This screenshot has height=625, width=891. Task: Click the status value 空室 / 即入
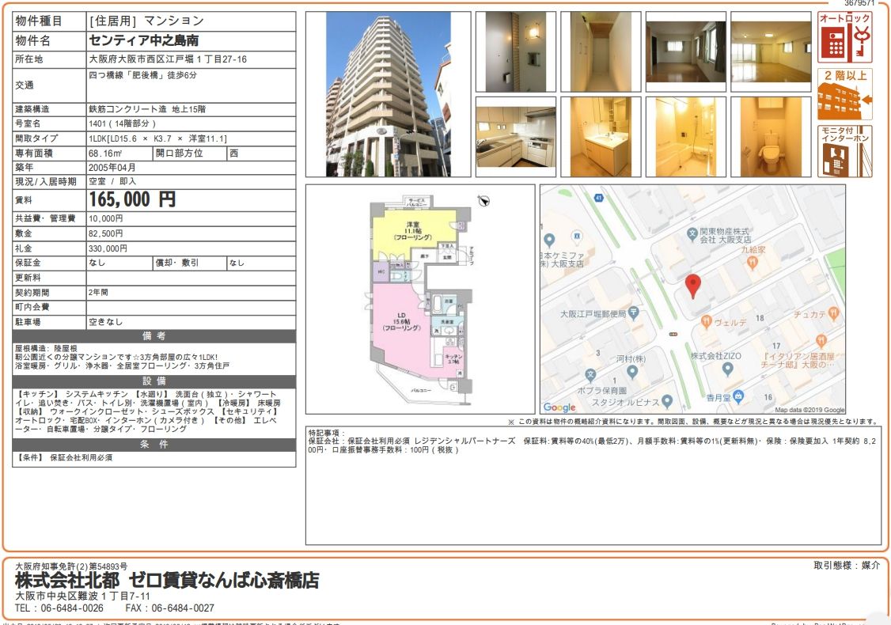[112, 181]
